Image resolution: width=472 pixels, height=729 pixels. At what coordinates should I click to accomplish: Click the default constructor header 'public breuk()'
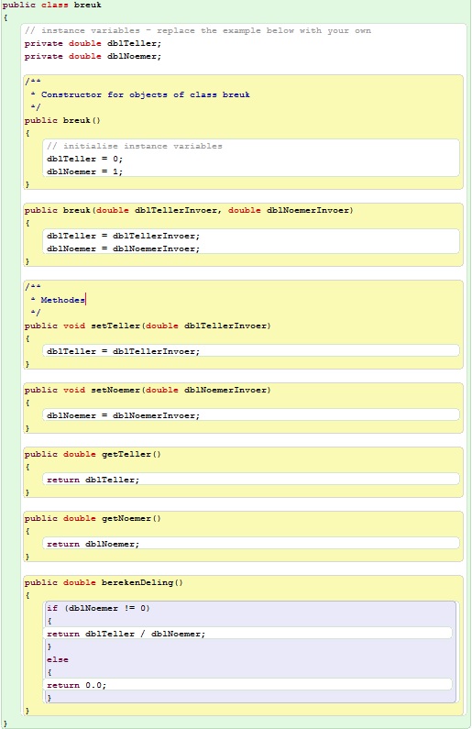62,120
